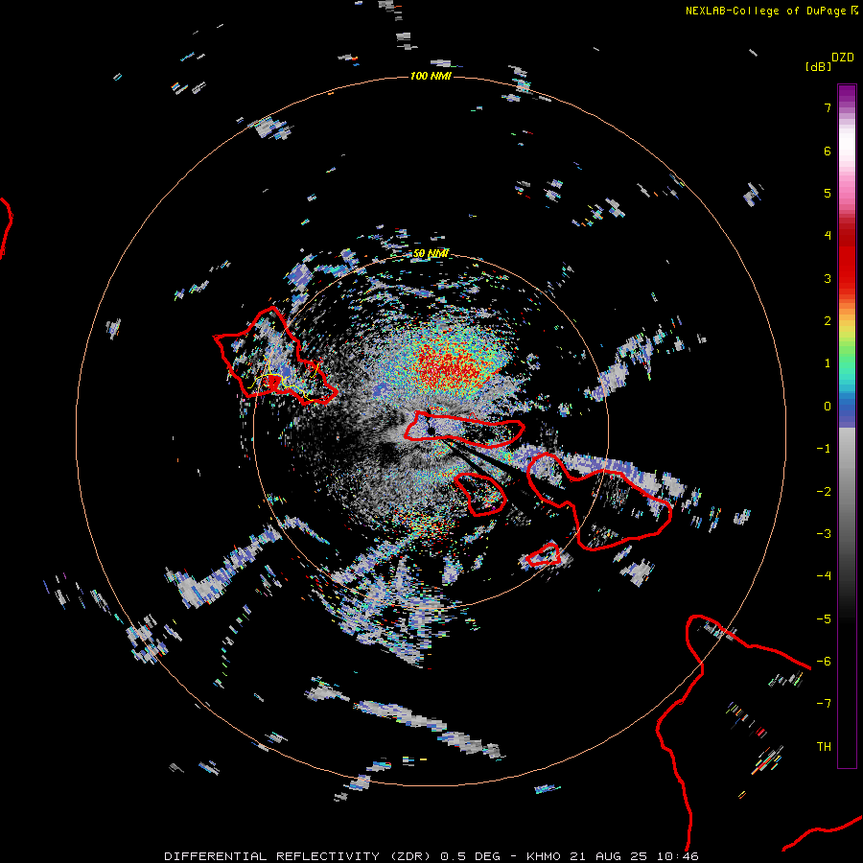Screen dimensions: 863x863
Task: Click the -7 value on the color scale
Action: tap(824, 704)
